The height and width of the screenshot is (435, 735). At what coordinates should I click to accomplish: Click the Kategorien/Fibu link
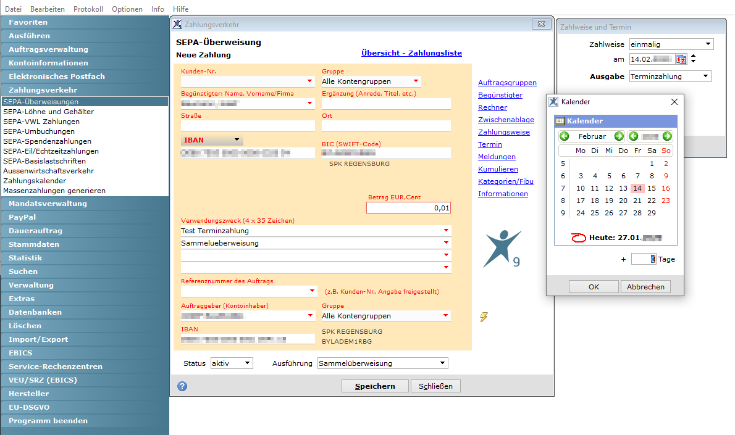[x=506, y=181]
